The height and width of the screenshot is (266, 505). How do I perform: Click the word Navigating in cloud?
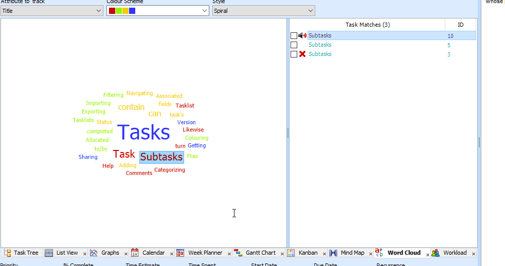[x=139, y=93]
